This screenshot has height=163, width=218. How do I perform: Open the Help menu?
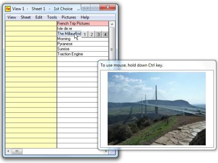[85, 17]
